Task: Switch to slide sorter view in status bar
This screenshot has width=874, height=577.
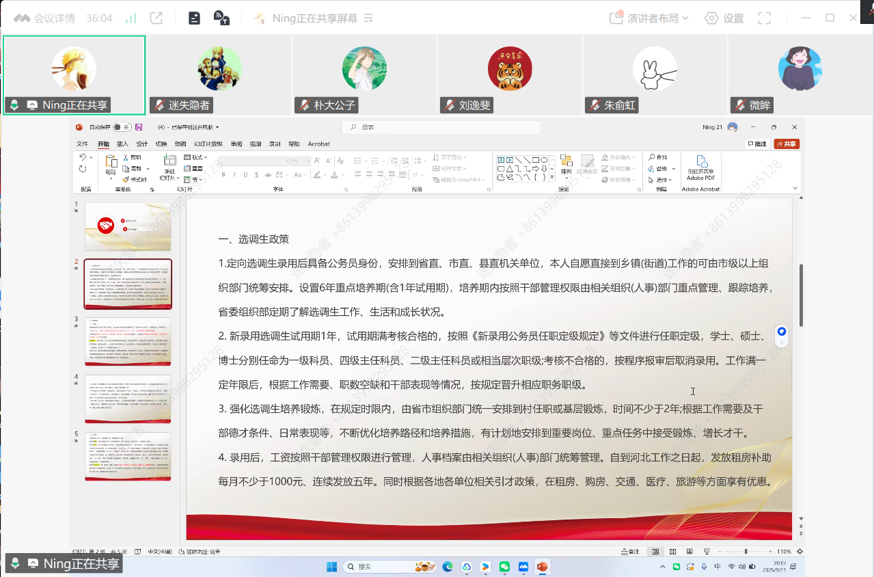Action: point(672,552)
